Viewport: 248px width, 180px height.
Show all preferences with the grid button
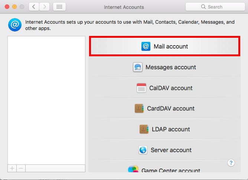[x=59, y=7]
